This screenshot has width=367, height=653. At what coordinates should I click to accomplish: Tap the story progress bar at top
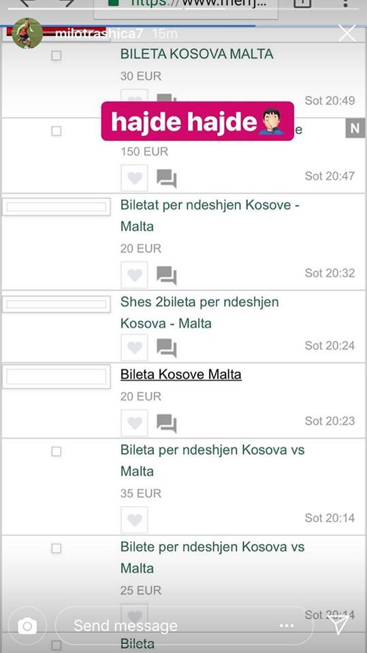tap(184, 26)
